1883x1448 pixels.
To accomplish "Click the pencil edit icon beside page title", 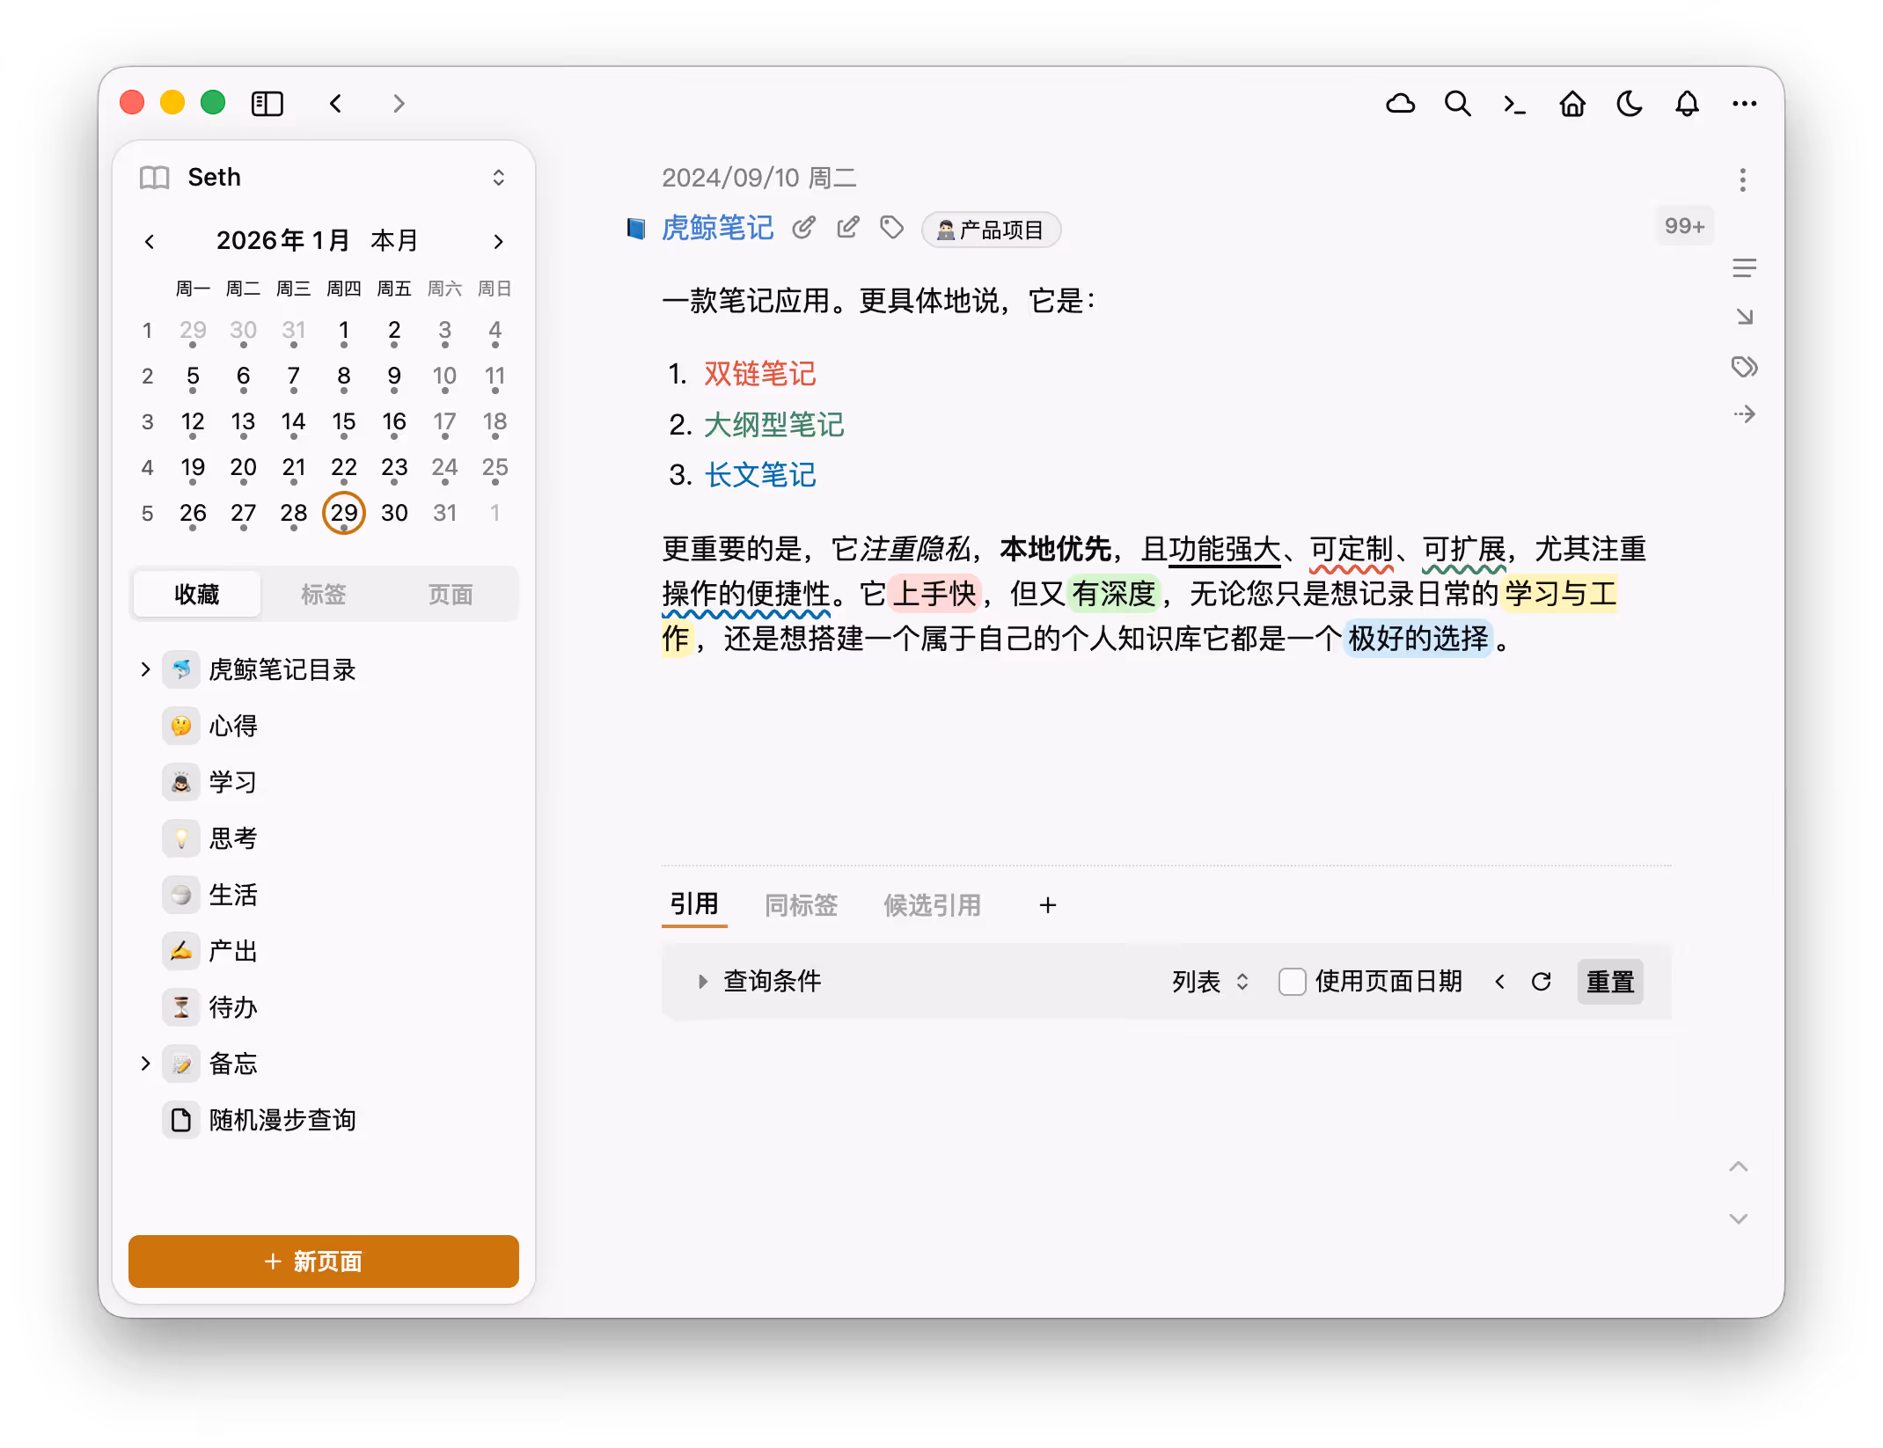I will pyautogui.click(x=847, y=228).
